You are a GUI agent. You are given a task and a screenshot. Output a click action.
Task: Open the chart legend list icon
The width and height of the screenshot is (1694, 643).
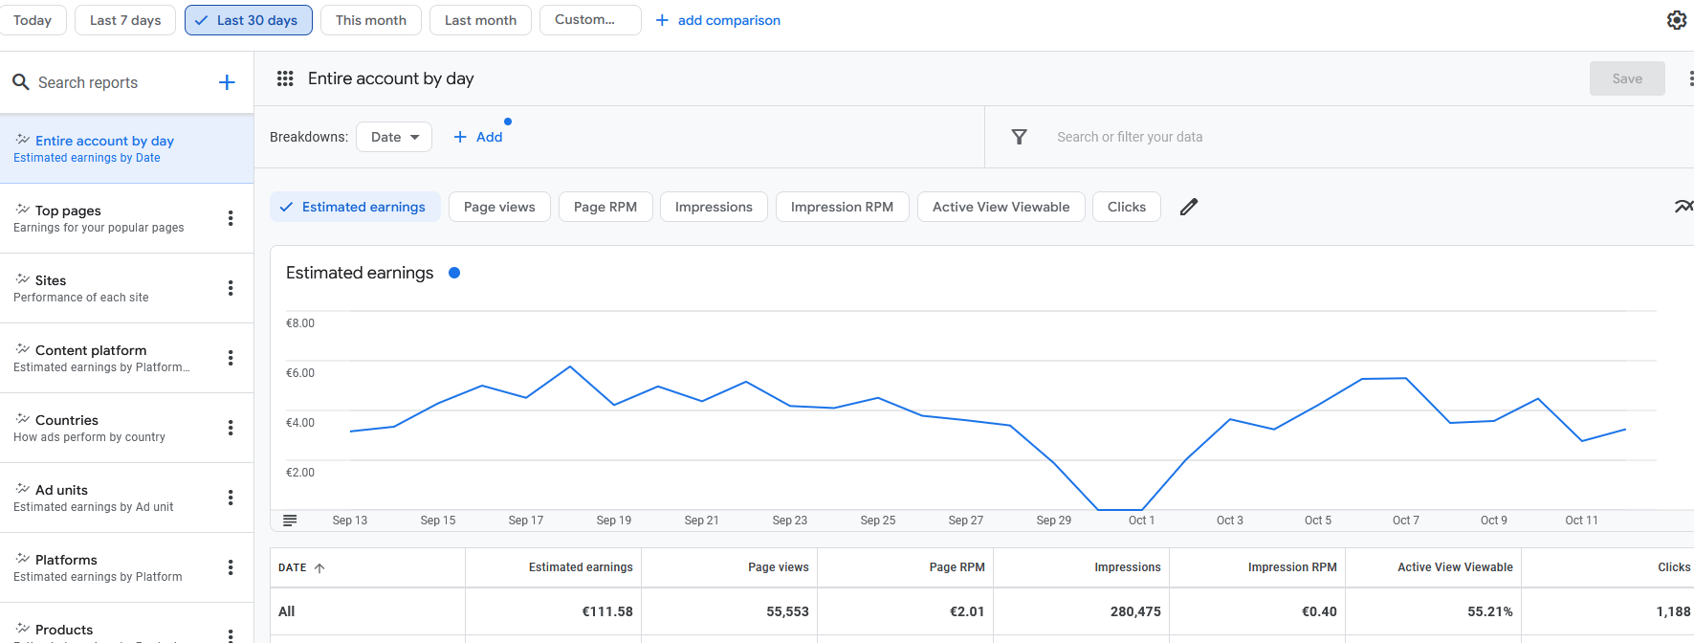290,521
